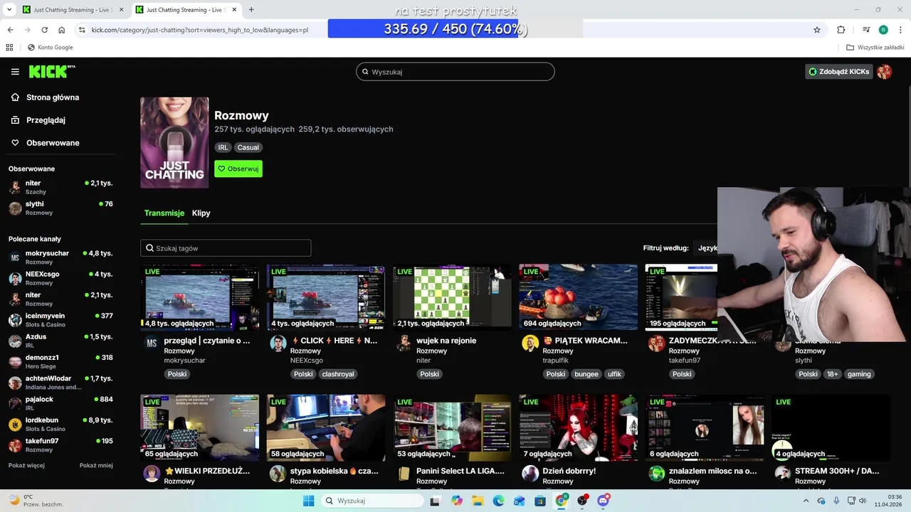Go to browser home page icon
Image resolution: width=911 pixels, height=512 pixels.
[x=62, y=30]
